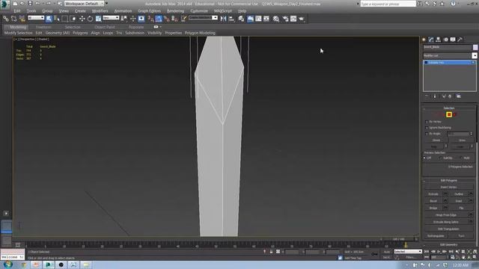Enable Ignore Backfacing checkbox
This screenshot has width=479, height=269.
(427, 128)
